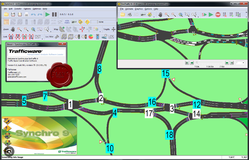Open the Optimize menu

tap(37, 9)
